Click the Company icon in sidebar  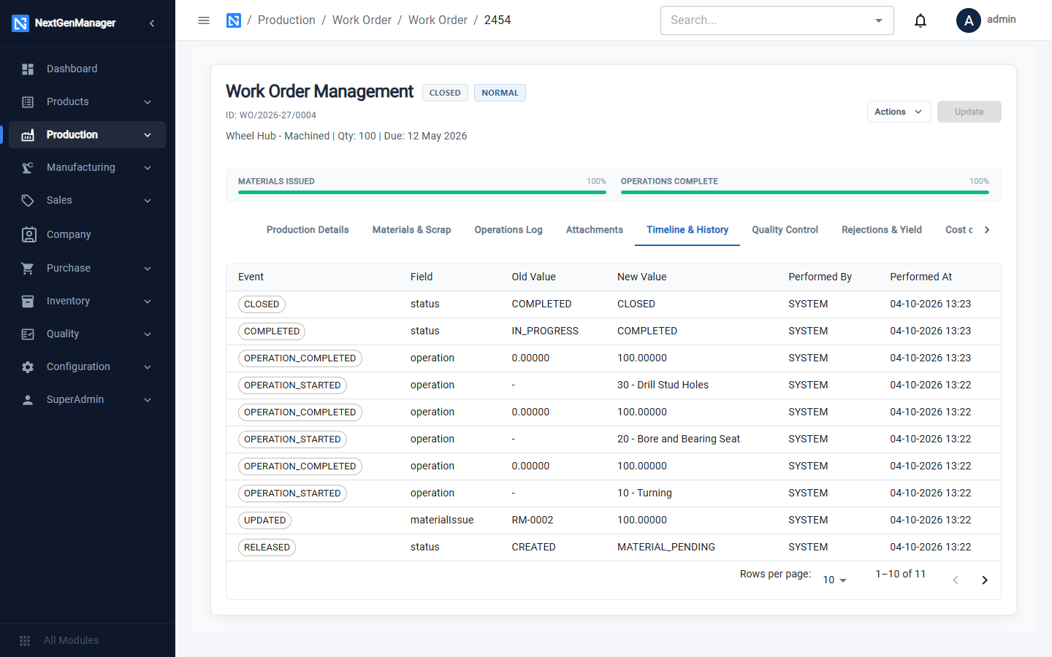click(28, 234)
